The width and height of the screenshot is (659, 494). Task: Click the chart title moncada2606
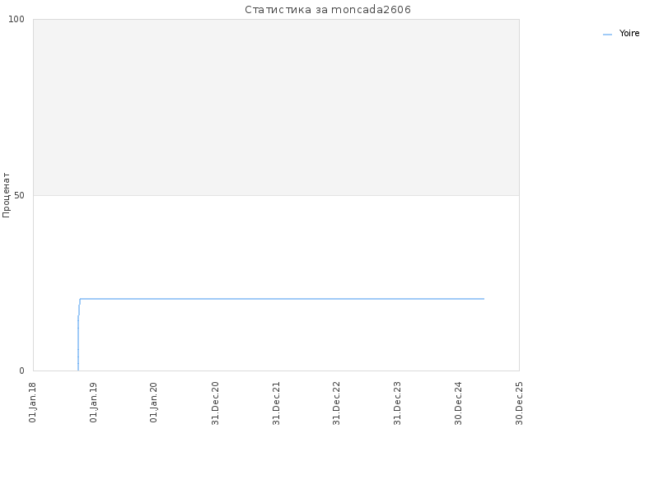point(327,10)
